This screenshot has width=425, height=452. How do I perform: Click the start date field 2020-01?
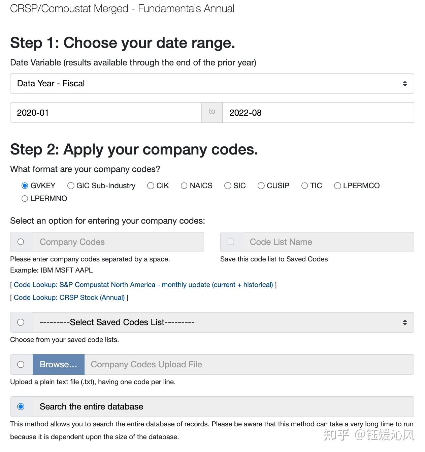[x=106, y=113]
